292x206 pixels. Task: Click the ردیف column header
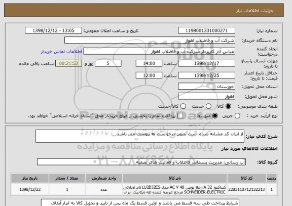pos(272,178)
